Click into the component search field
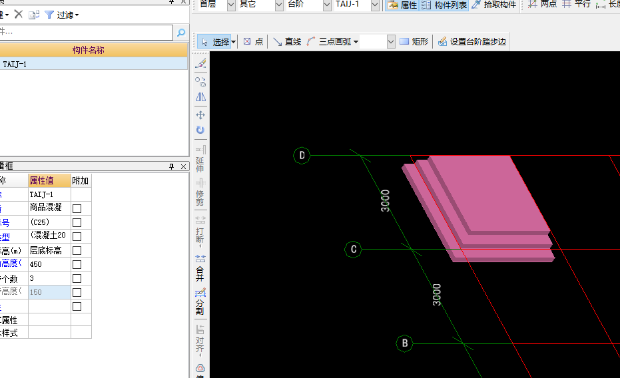 point(86,33)
